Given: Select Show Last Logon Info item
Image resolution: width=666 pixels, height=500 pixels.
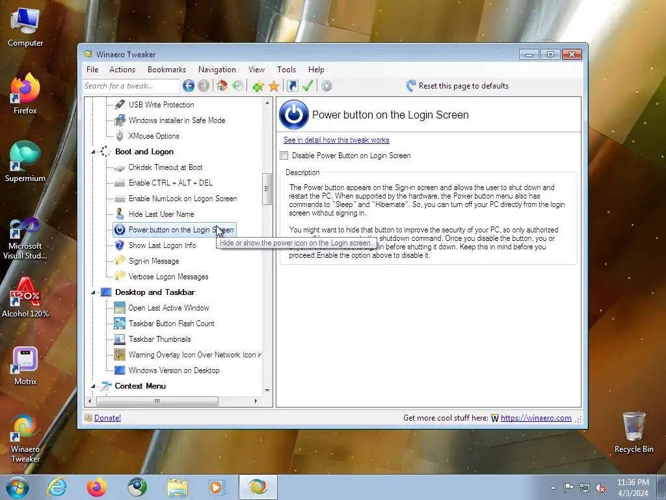Looking at the screenshot, I should coord(162,245).
